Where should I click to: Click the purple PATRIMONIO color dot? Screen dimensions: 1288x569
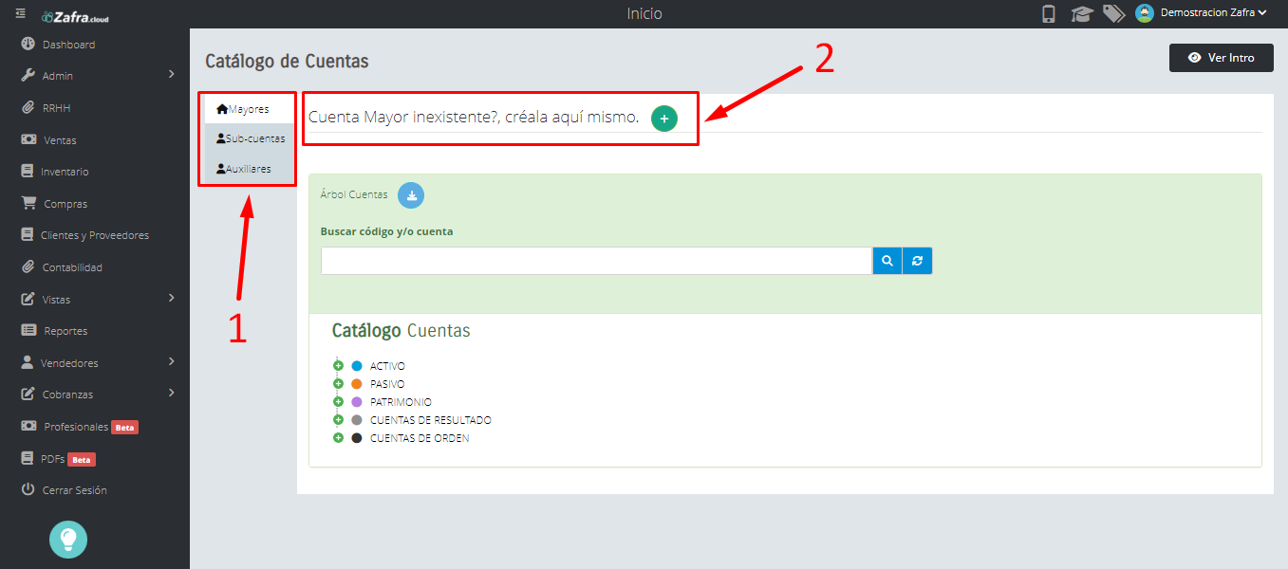click(x=357, y=402)
